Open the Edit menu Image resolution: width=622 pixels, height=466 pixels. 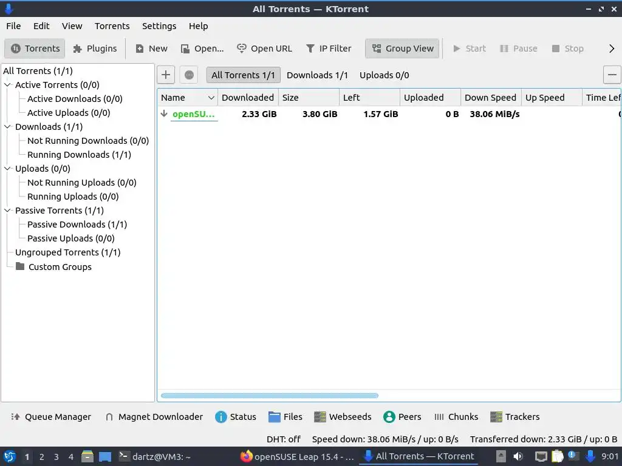(41, 26)
